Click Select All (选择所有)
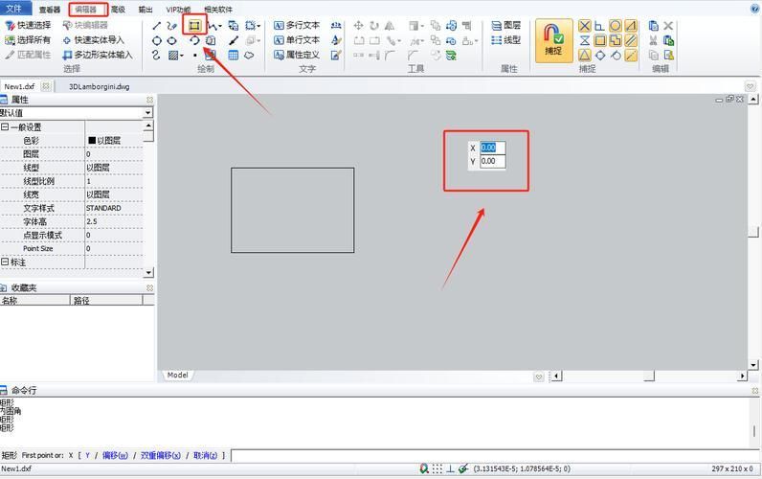 pos(27,40)
